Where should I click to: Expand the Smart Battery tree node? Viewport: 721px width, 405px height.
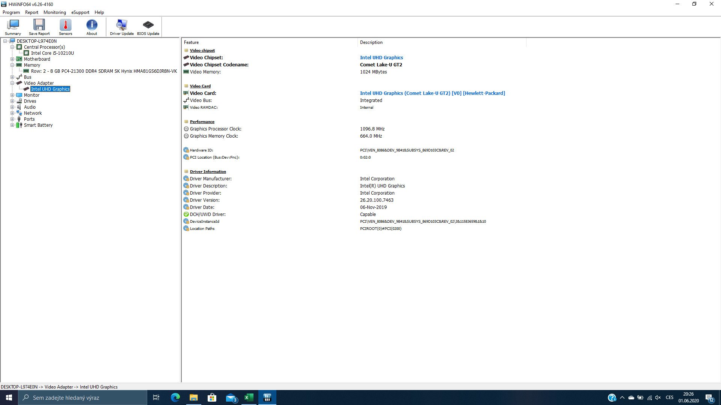(x=12, y=125)
